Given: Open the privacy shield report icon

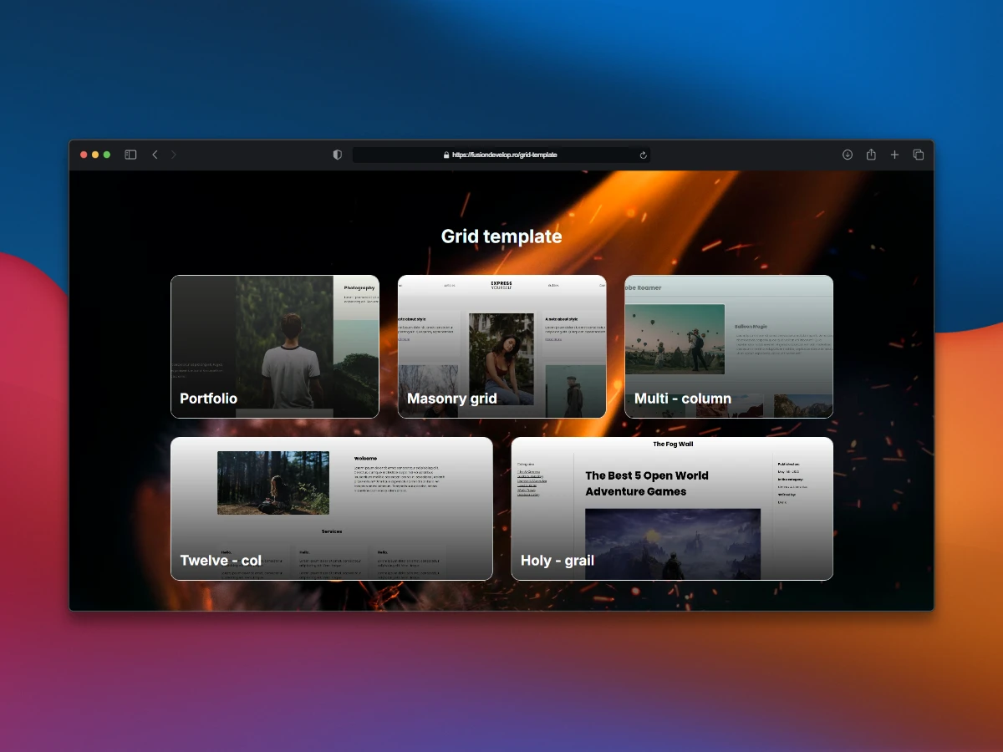Looking at the screenshot, I should coord(338,155).
